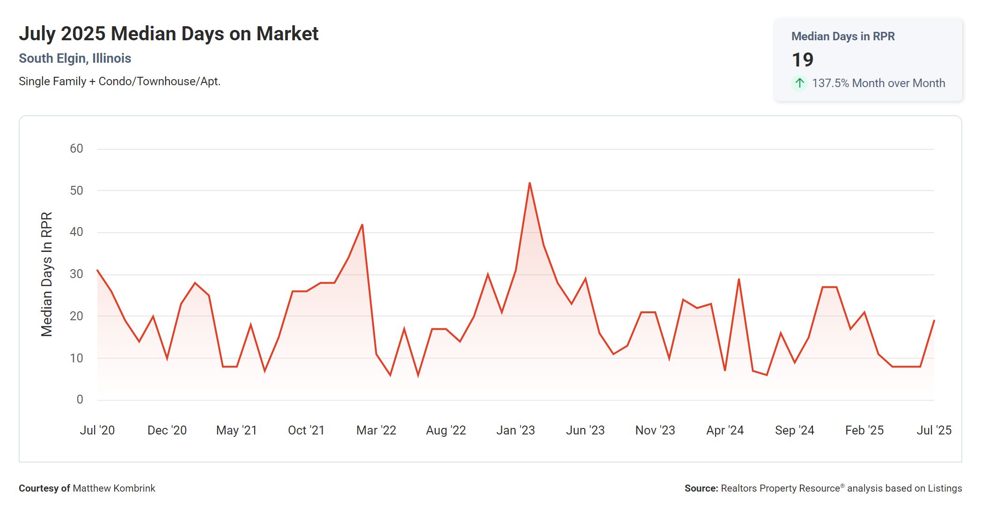This screenshot has height=515, width=981.
Task: Click the green up-arrow trend icon
Action: [x=799, y=83]
